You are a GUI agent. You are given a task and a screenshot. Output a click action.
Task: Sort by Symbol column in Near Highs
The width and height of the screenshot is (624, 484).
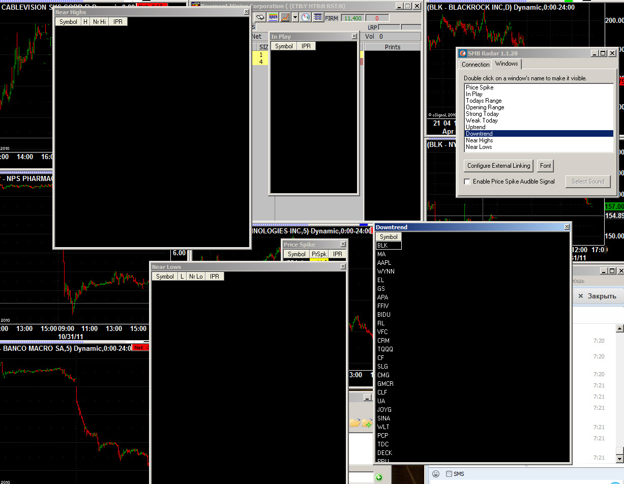[x=68, y=21]
